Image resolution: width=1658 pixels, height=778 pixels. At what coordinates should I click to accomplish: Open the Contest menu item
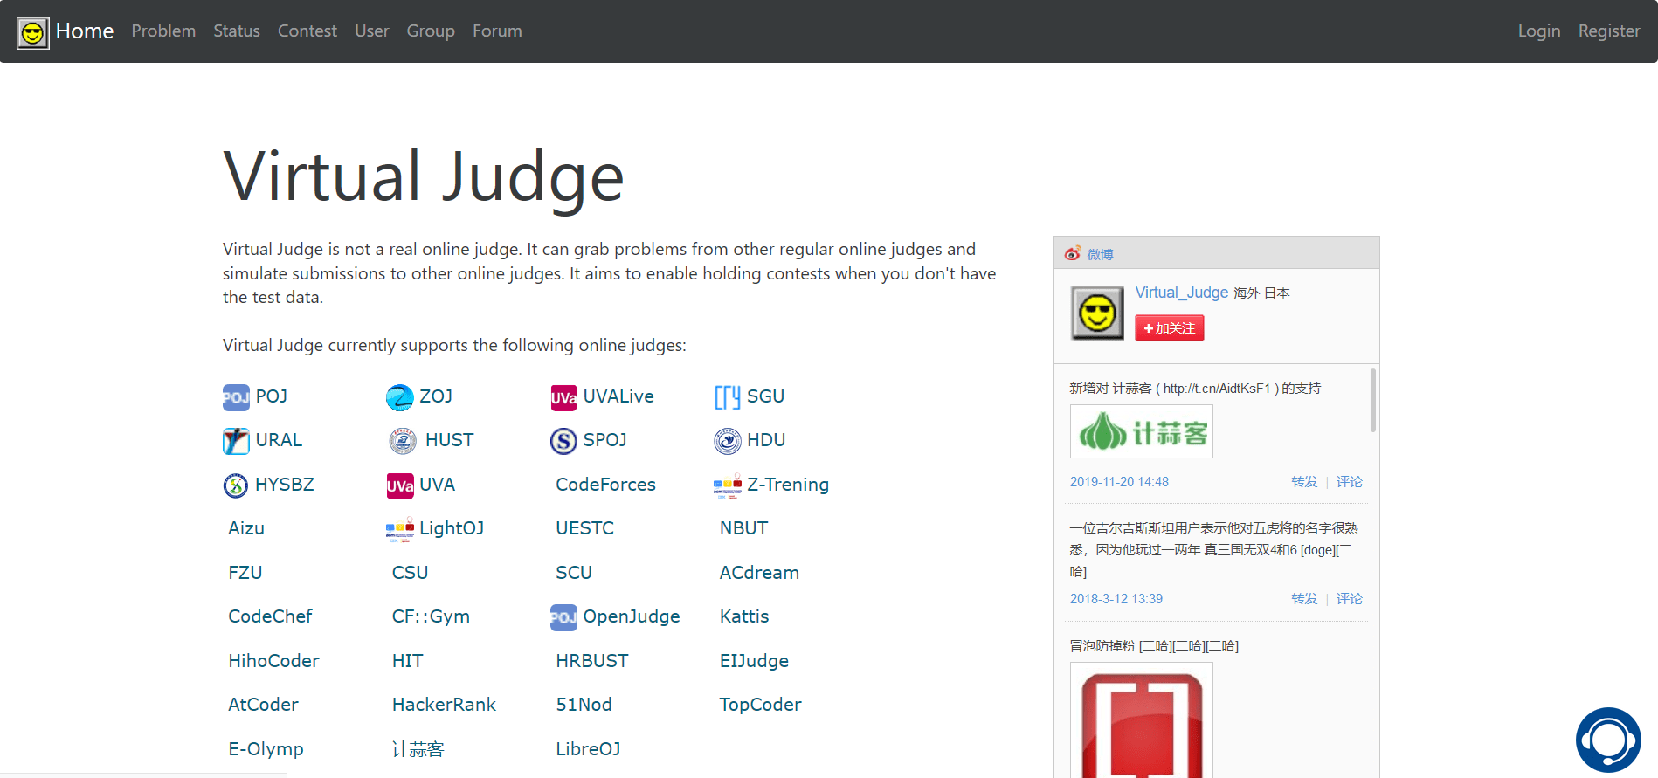[x=307, y=31]
